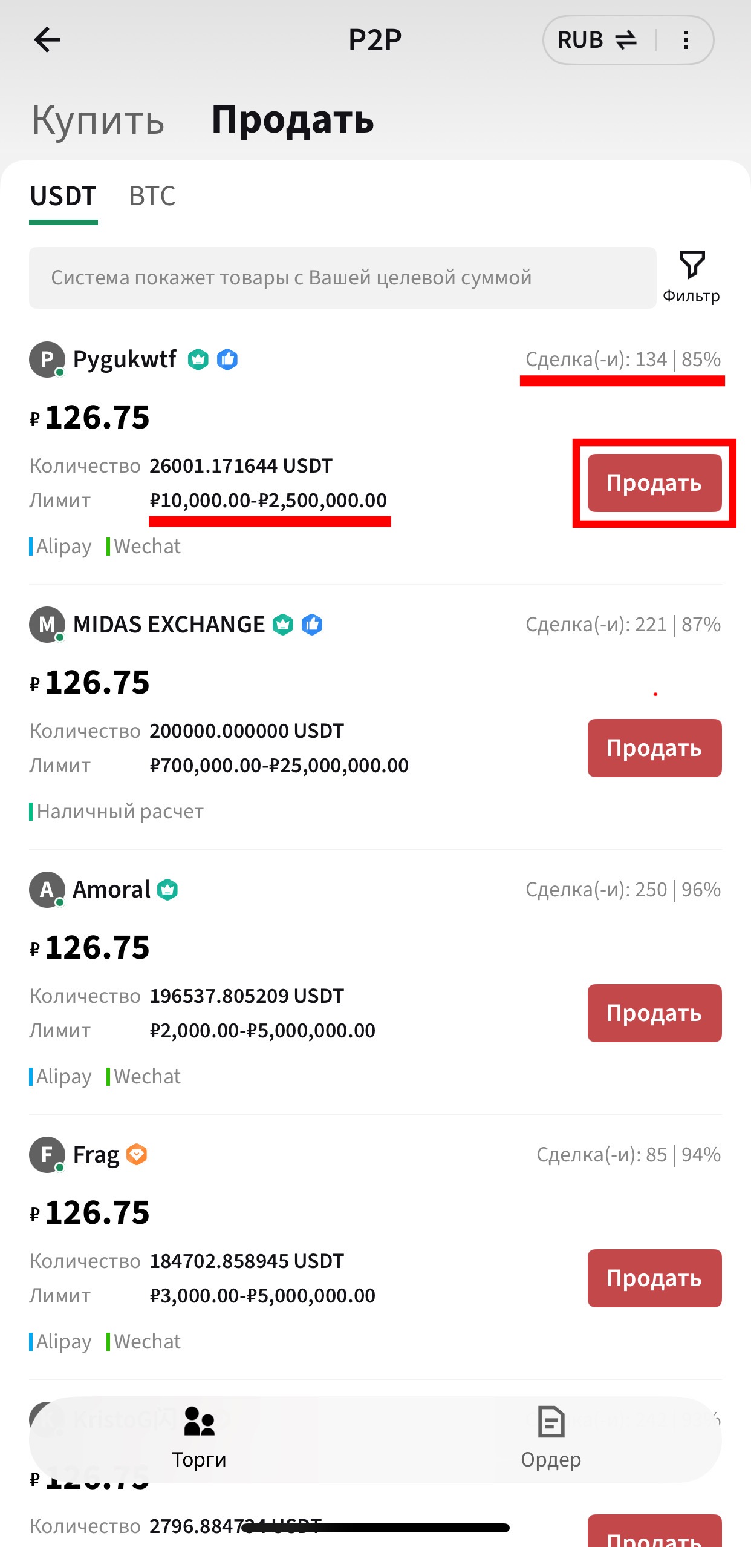Viewport: 751px width, 1547px height.
Task: Open the three-dot more options menu
Action: point(685,40)
